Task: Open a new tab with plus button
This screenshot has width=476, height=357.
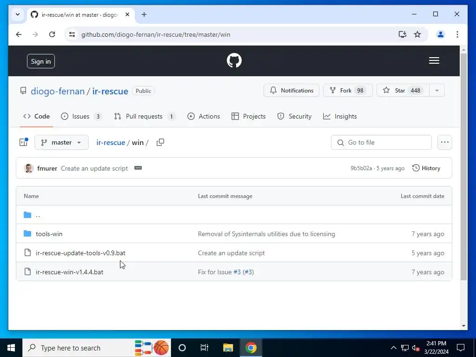Action: [x=144, y=14]
